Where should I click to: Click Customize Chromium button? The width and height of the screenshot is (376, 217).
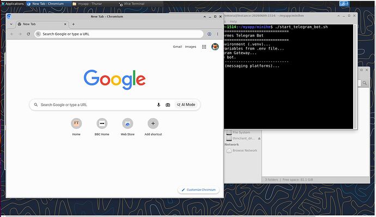(x=198, y=190)
